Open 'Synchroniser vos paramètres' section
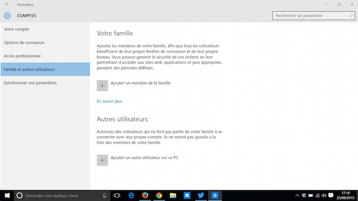This screenshot has width=358, height=201. point(45,83)
